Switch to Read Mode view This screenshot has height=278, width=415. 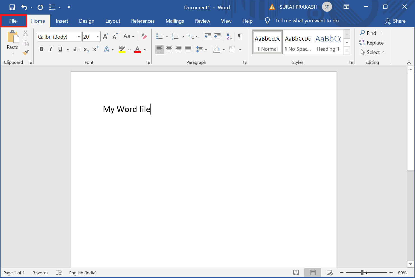296,273
